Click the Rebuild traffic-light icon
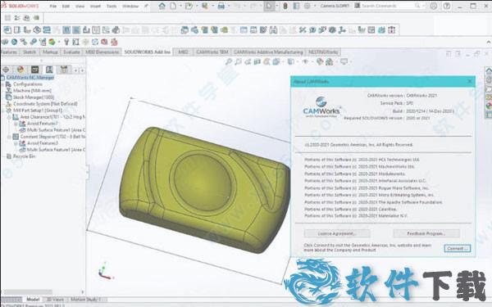The image size is (492, 307). coord(285,6)
